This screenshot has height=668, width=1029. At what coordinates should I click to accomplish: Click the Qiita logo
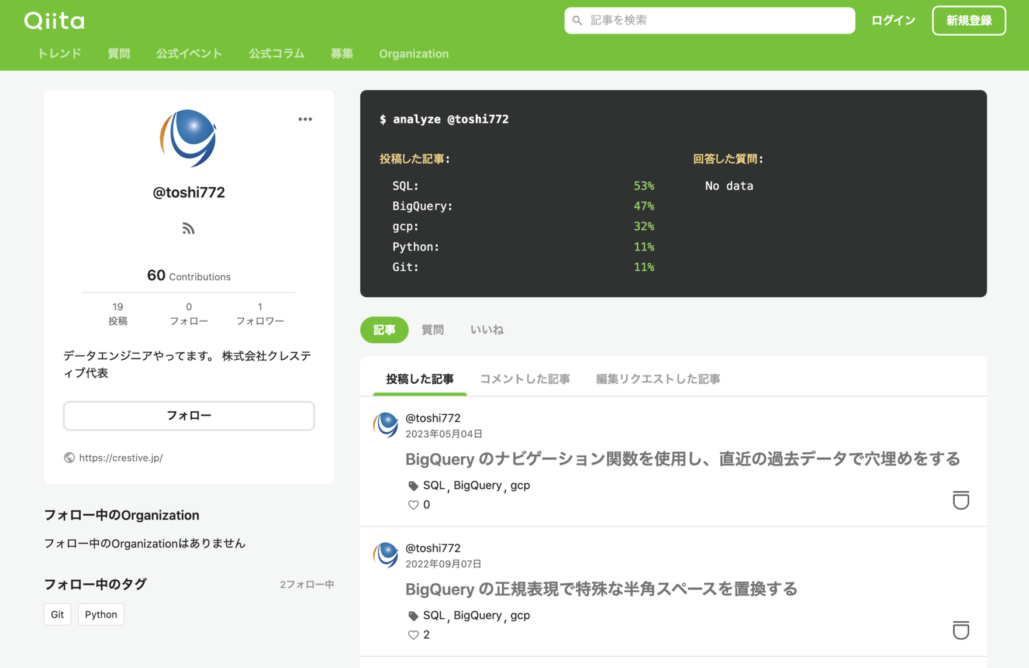pos(54,21)
